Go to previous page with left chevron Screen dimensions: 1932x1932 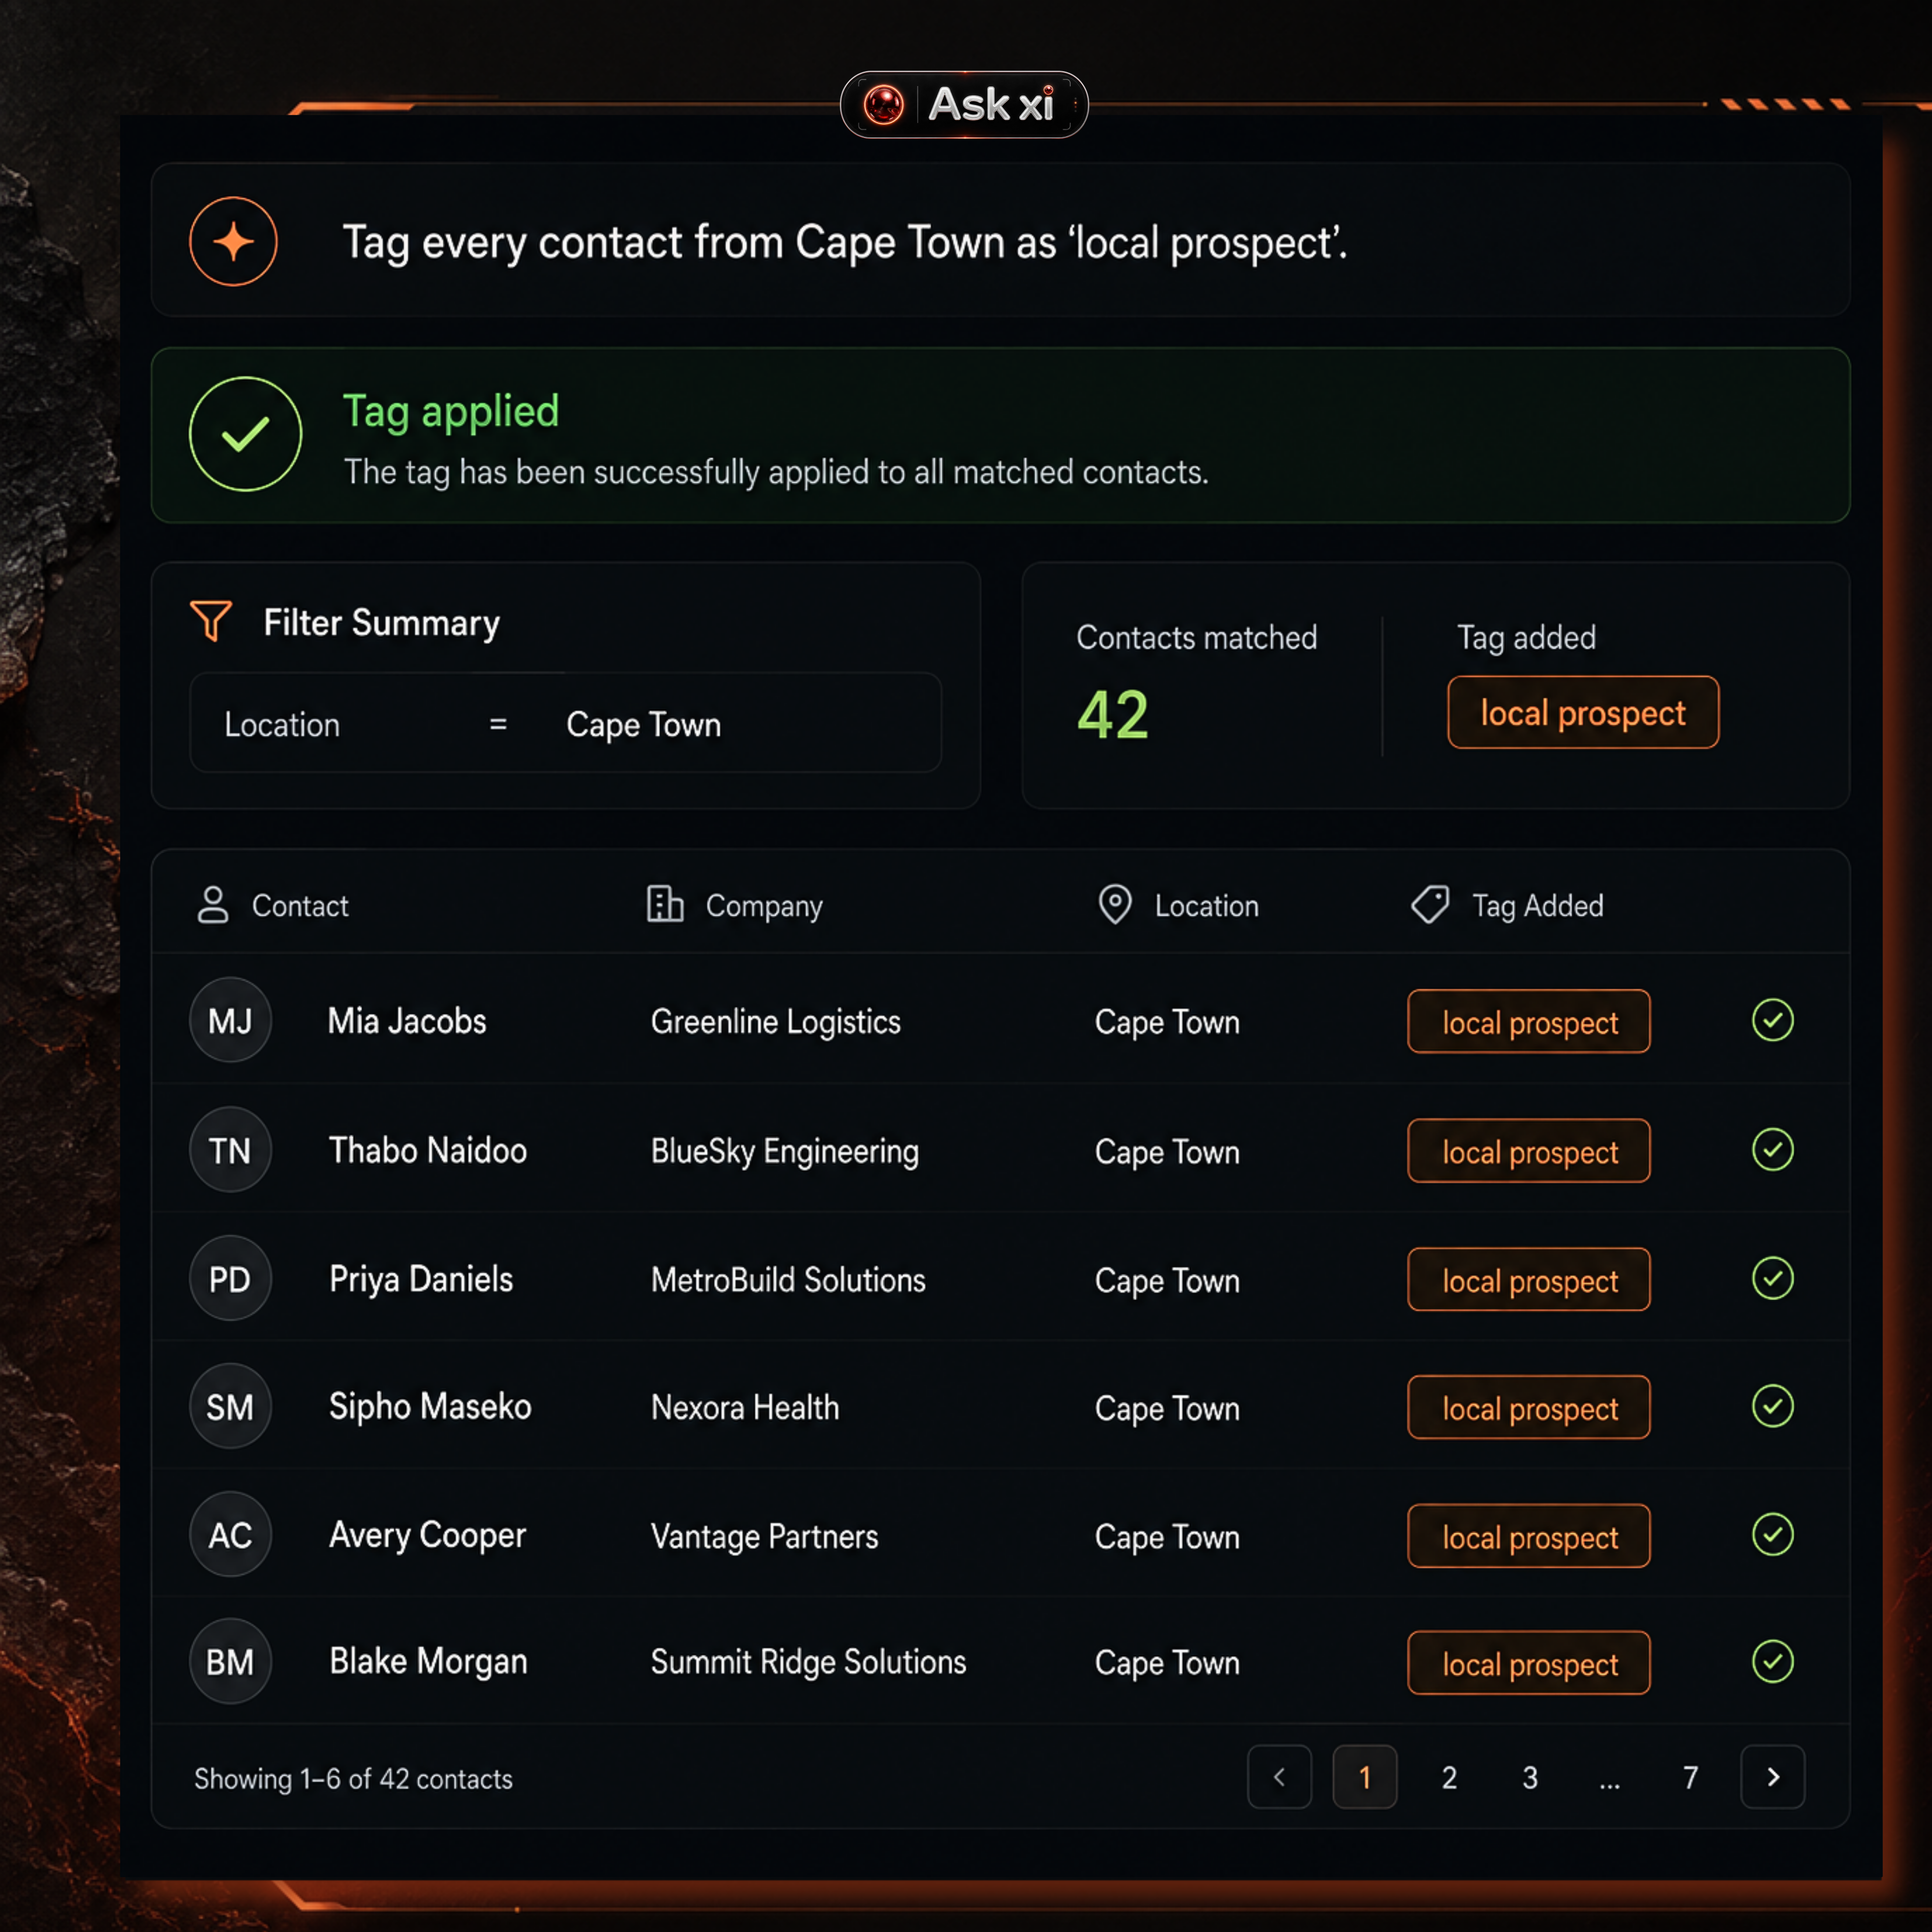tap(1279, 1777)
